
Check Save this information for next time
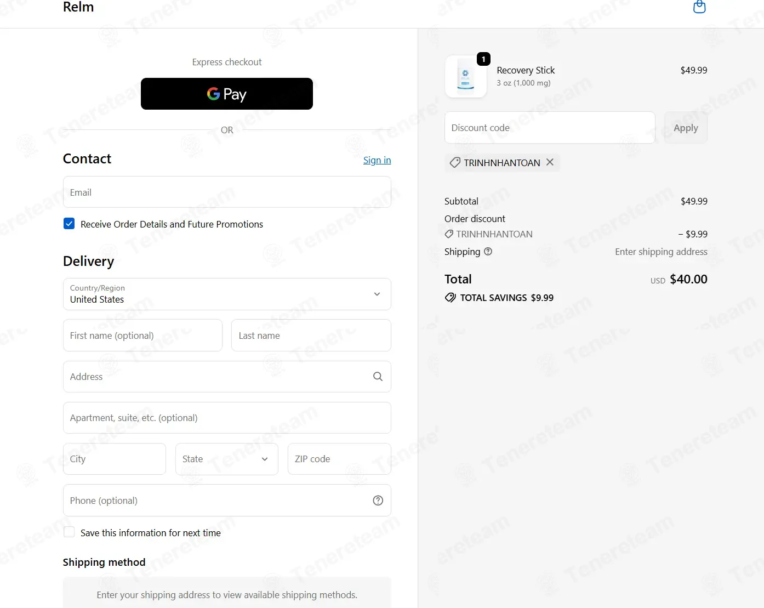(69, 532)
